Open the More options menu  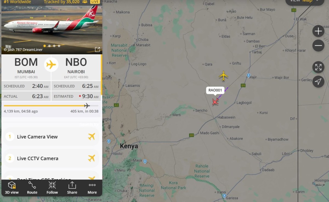point(92,188)
